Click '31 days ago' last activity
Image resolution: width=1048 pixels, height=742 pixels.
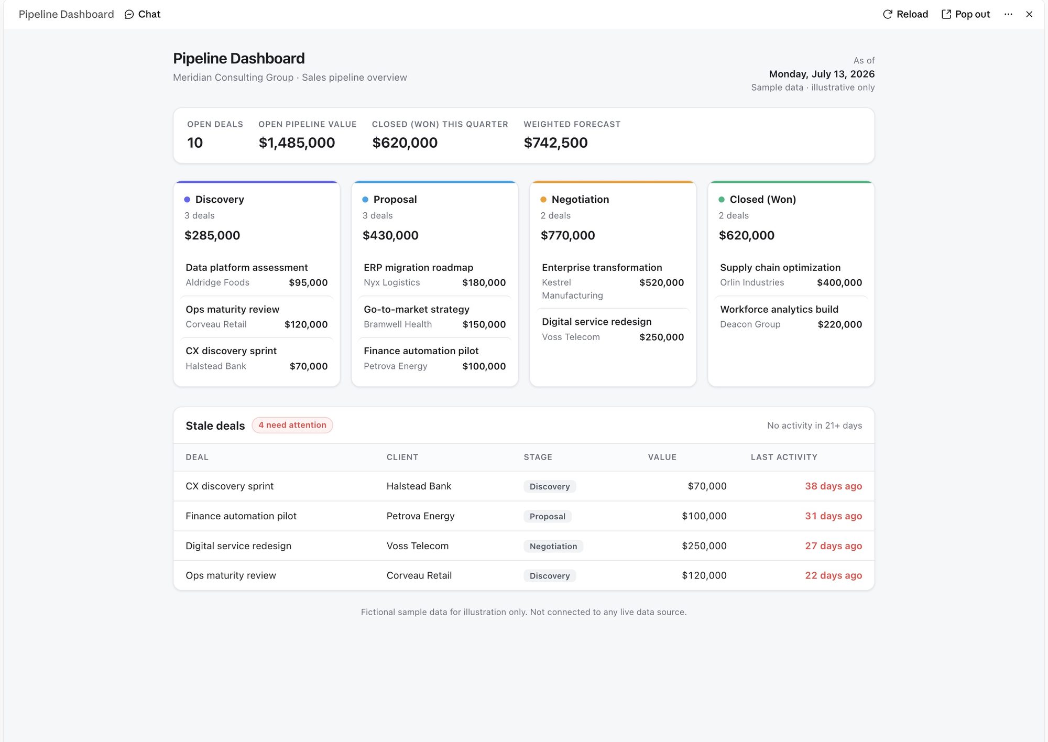tap(833, 516)
